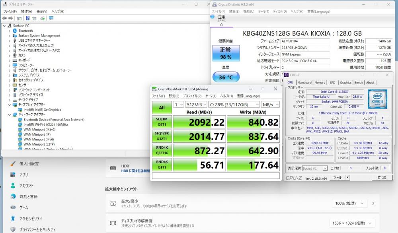Run the SEQ1M Q8T1 test
Screen dimensions: 398x233
[x=162, y=122]
